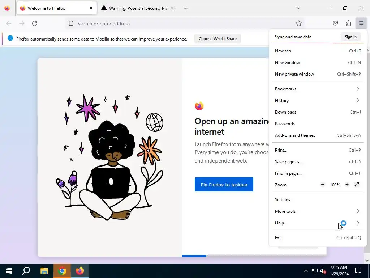Image resolution: width=370 pixels, height=278 pixels.
Task: Switch to Warning: Potential Security Risk tab
Action: pyautogui.click(x=138, y=8)
